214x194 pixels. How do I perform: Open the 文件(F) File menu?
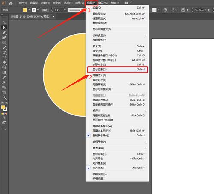point(23,3)
